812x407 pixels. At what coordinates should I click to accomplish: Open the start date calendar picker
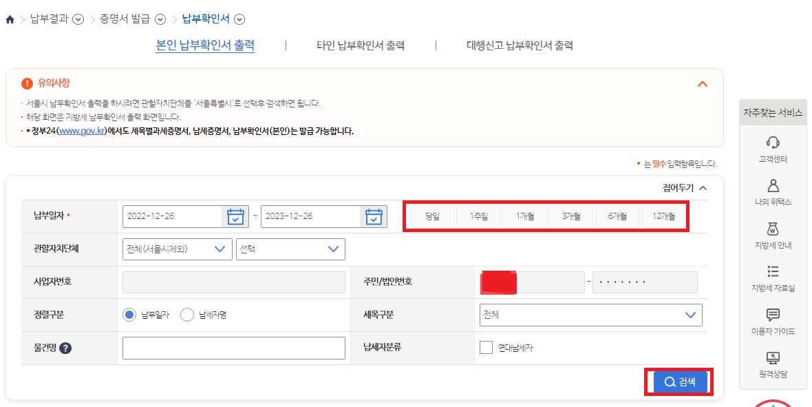(235, 216)
